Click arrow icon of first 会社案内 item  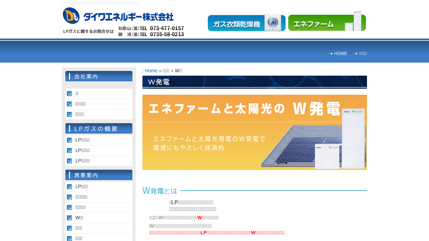tap(69, 94)
